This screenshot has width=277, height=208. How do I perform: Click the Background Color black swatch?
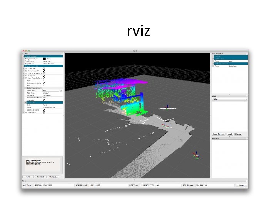pos(44,59)
